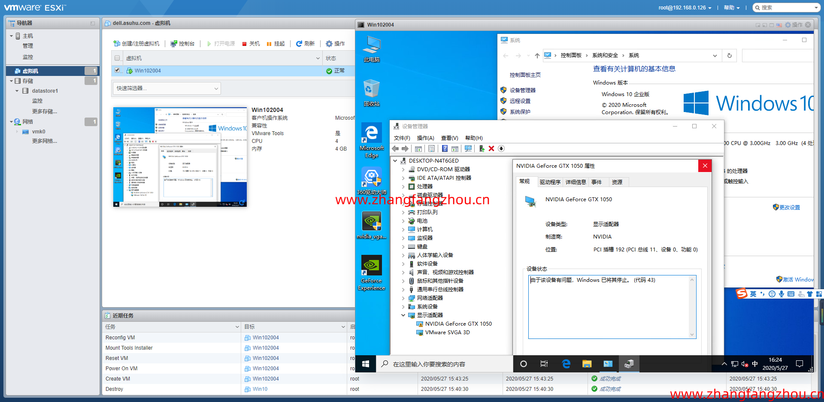Open the Recycle Bin desktop icon
The image size is (824, 402).
pos(372,93)
